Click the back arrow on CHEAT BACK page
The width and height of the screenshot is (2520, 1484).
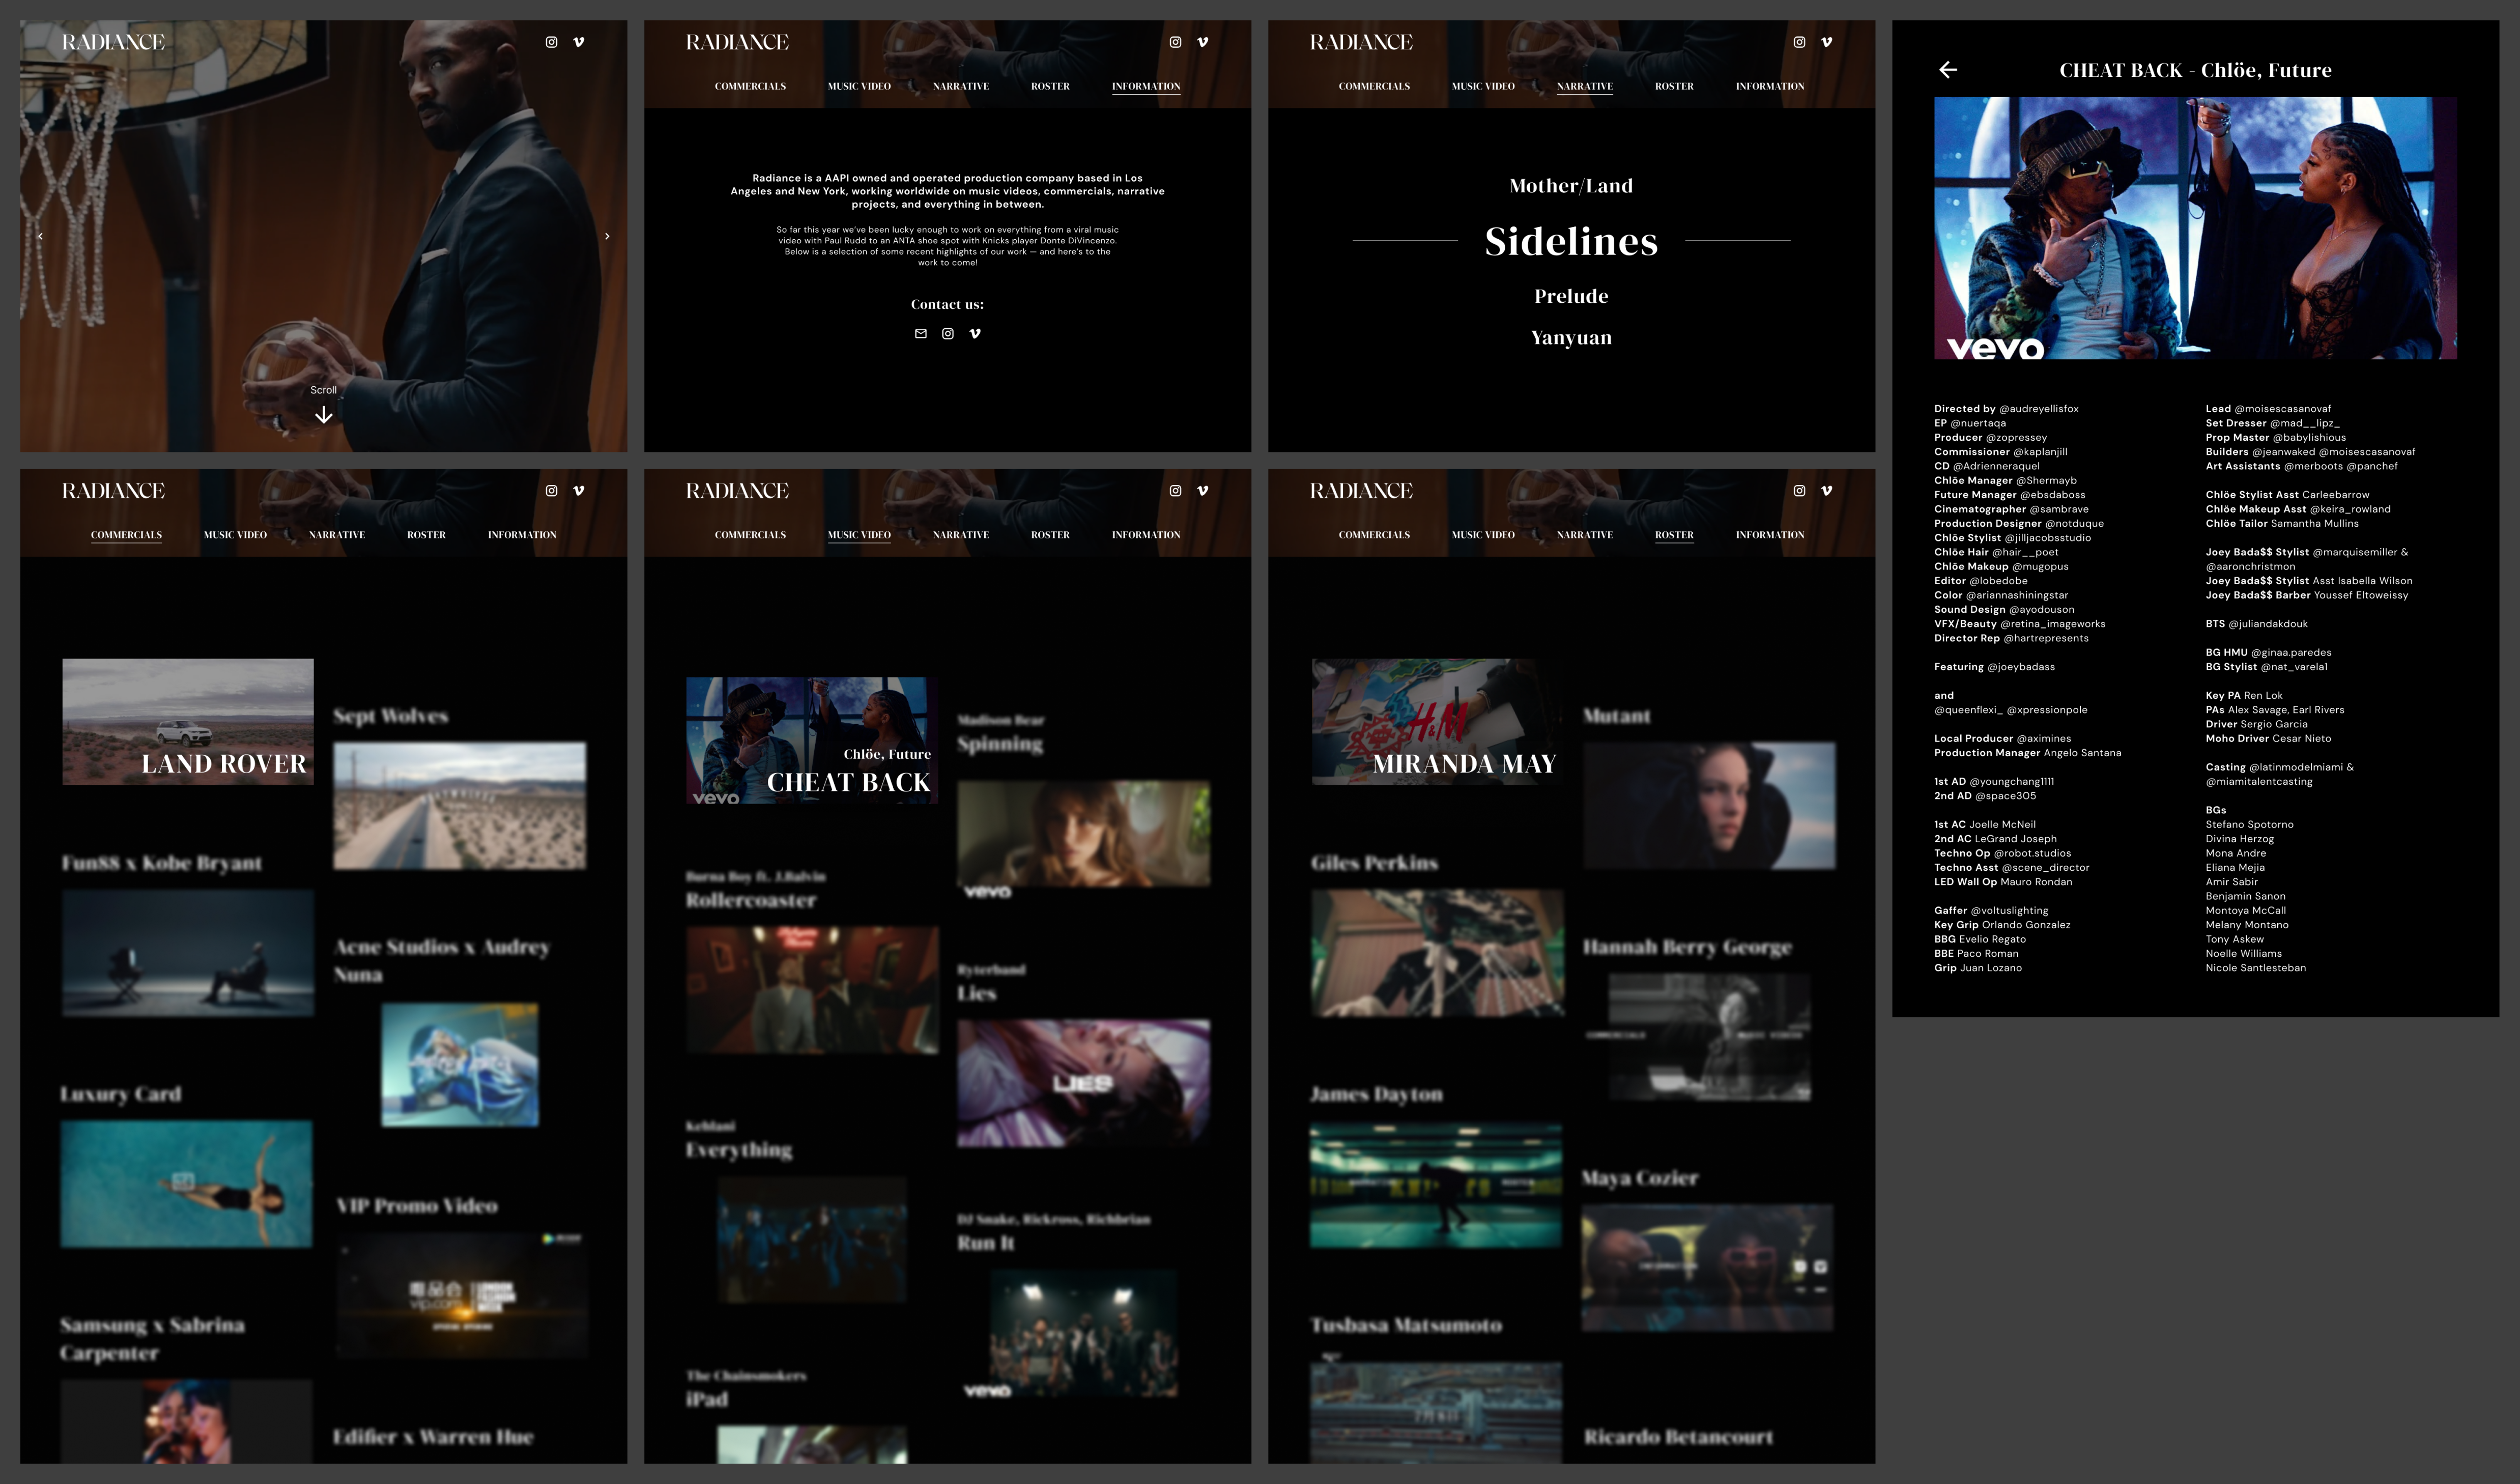click(x=1948, y=70)
